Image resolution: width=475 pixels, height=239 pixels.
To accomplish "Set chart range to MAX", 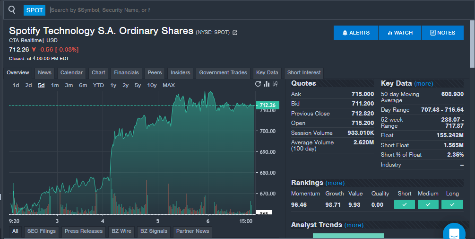I will click(x=169, y=86).
